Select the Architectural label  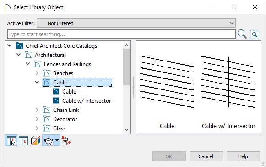pos(50,55)
